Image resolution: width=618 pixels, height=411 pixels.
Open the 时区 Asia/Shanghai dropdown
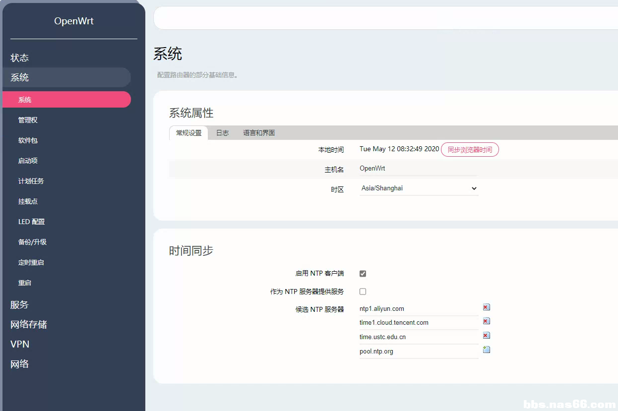(x=419, y=188)
